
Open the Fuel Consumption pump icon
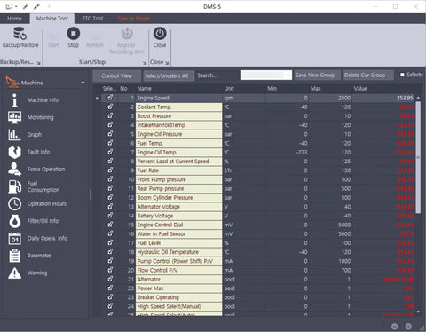tap(14, 186)
